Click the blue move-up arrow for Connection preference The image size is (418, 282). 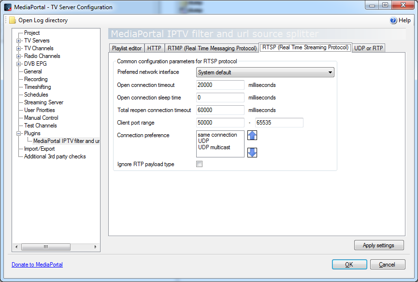click(x=252, y=135)
